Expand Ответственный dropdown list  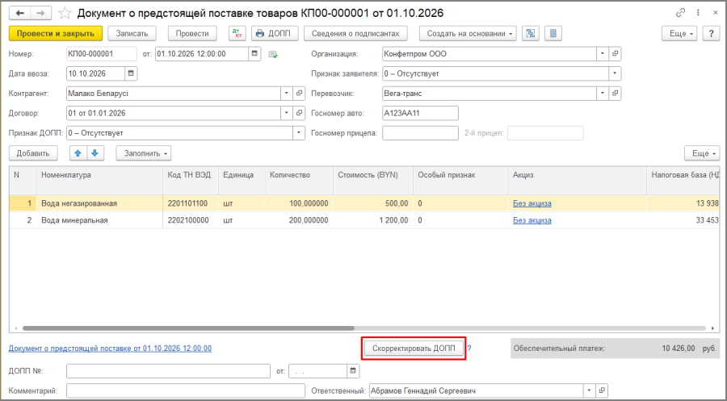(590, 391)
